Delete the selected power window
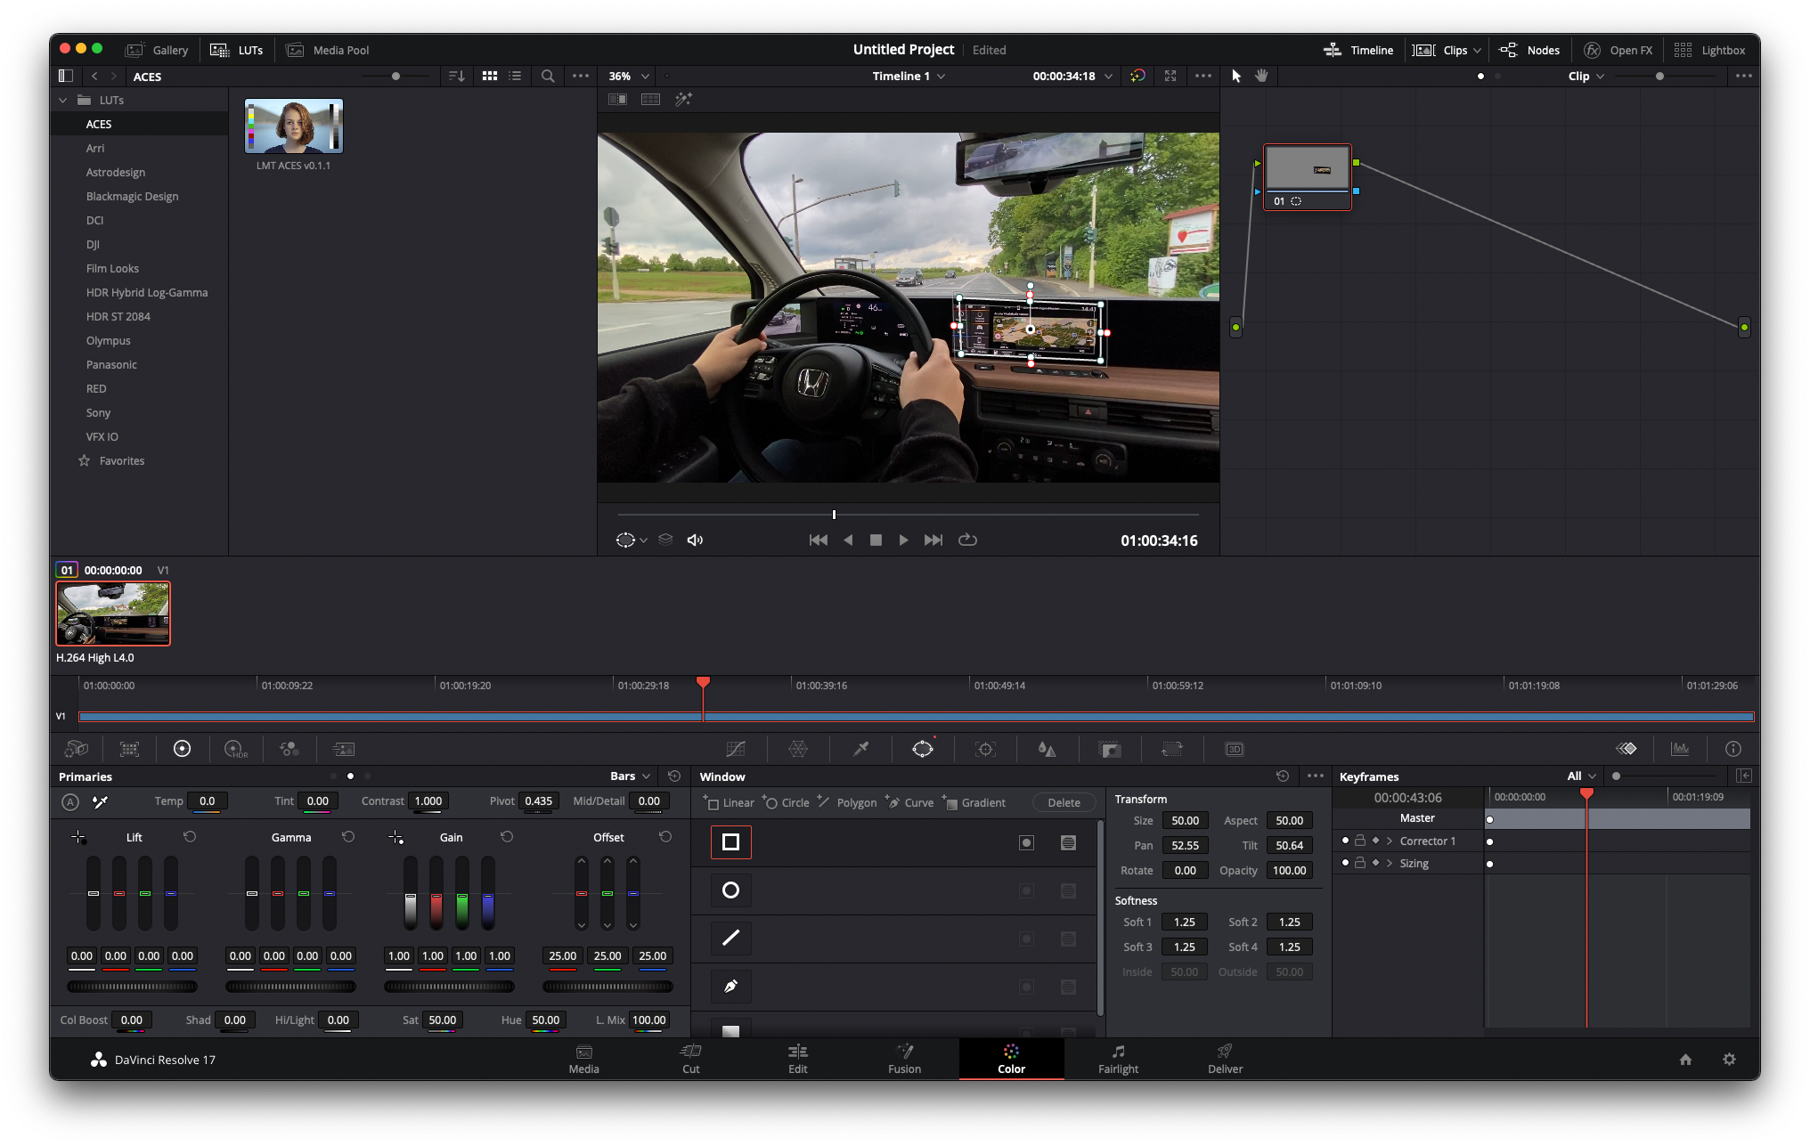1810x1146 pixels. (x=1064, y=802)
